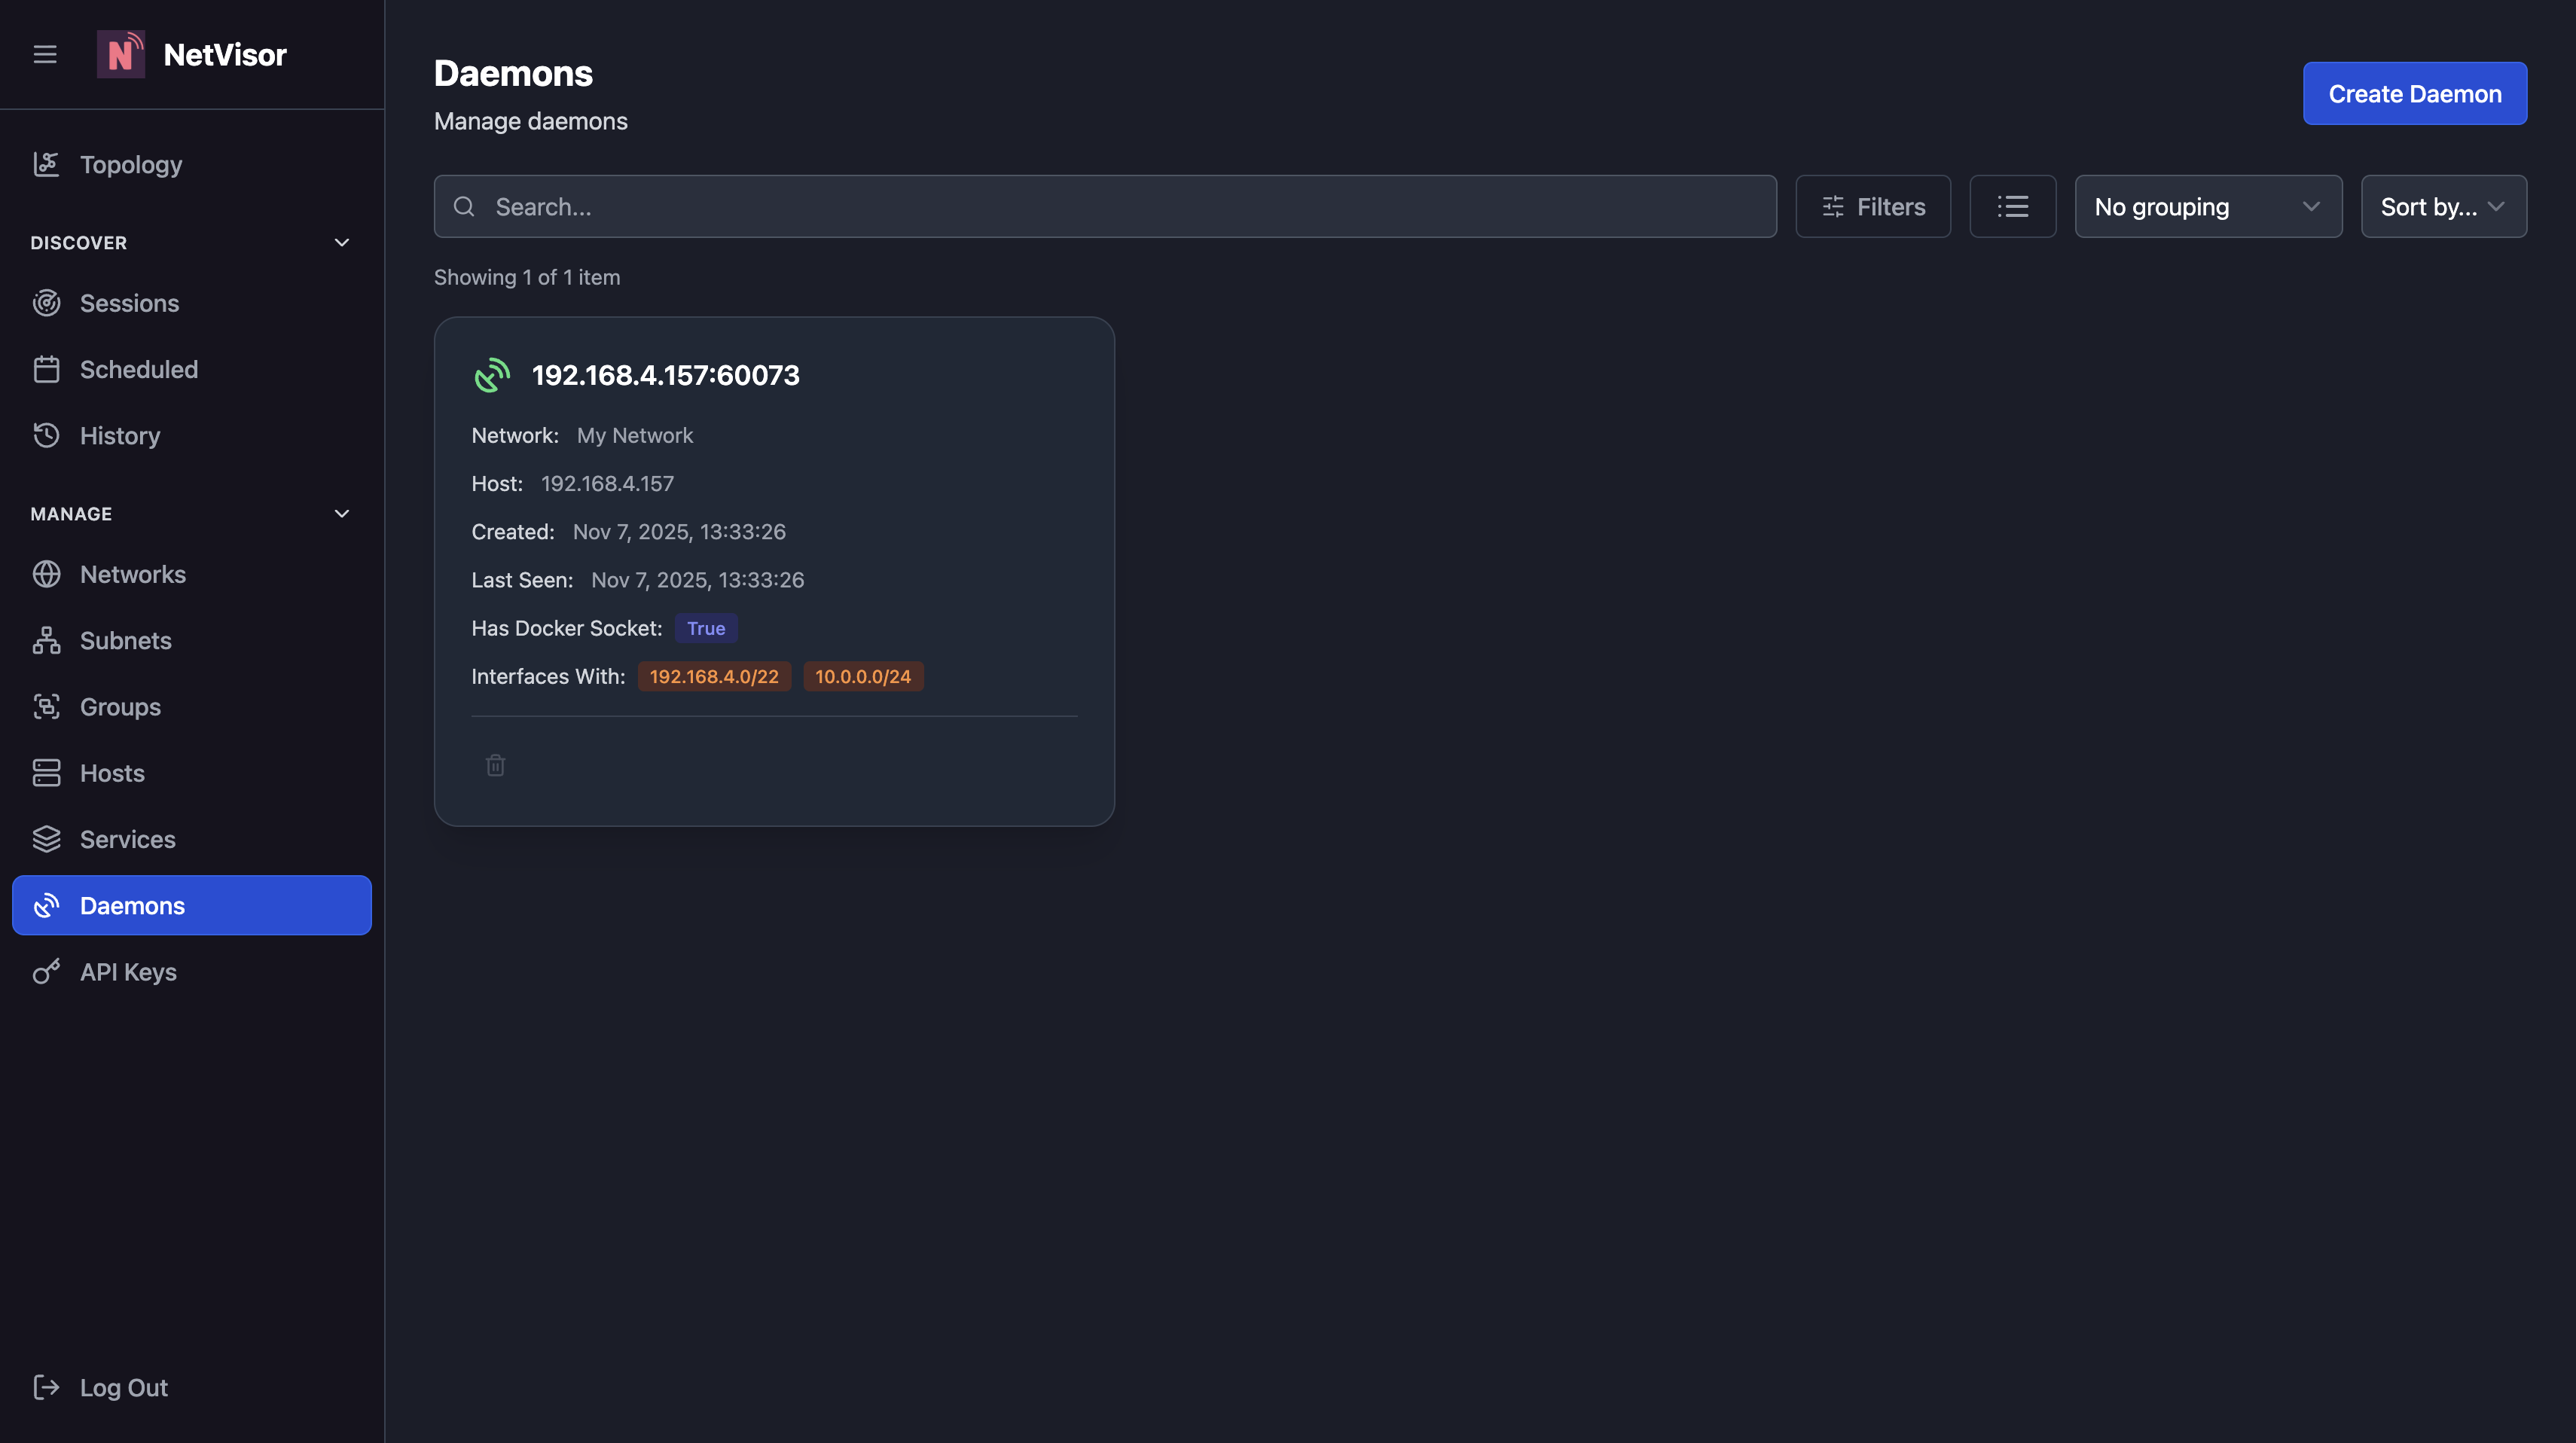Image resolution: width=2576 pixels, height=1443 pixels.
Task: Open the Filters button
Action: (x=1873, y=206)
